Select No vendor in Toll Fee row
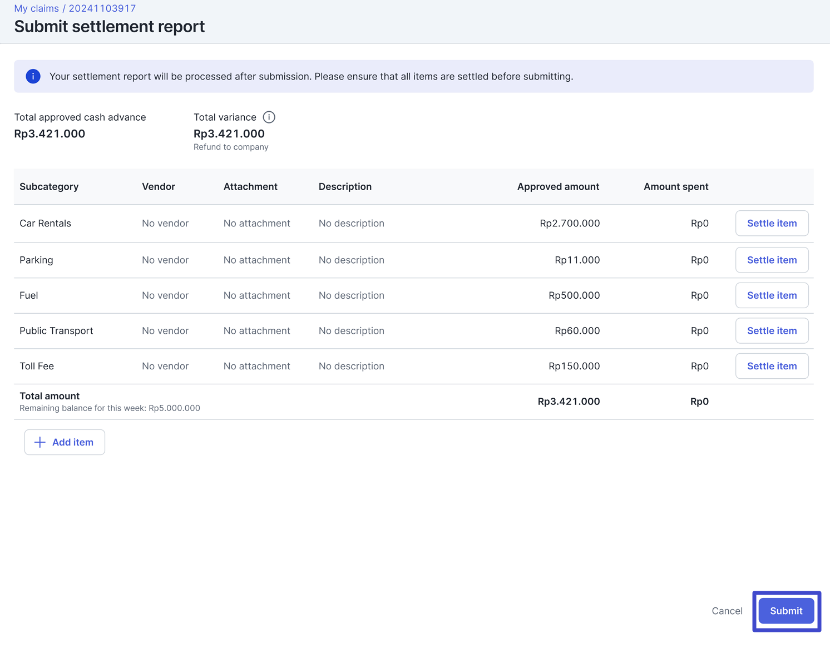The width and height of the screenshot is (830, 653). click(165, 366)
